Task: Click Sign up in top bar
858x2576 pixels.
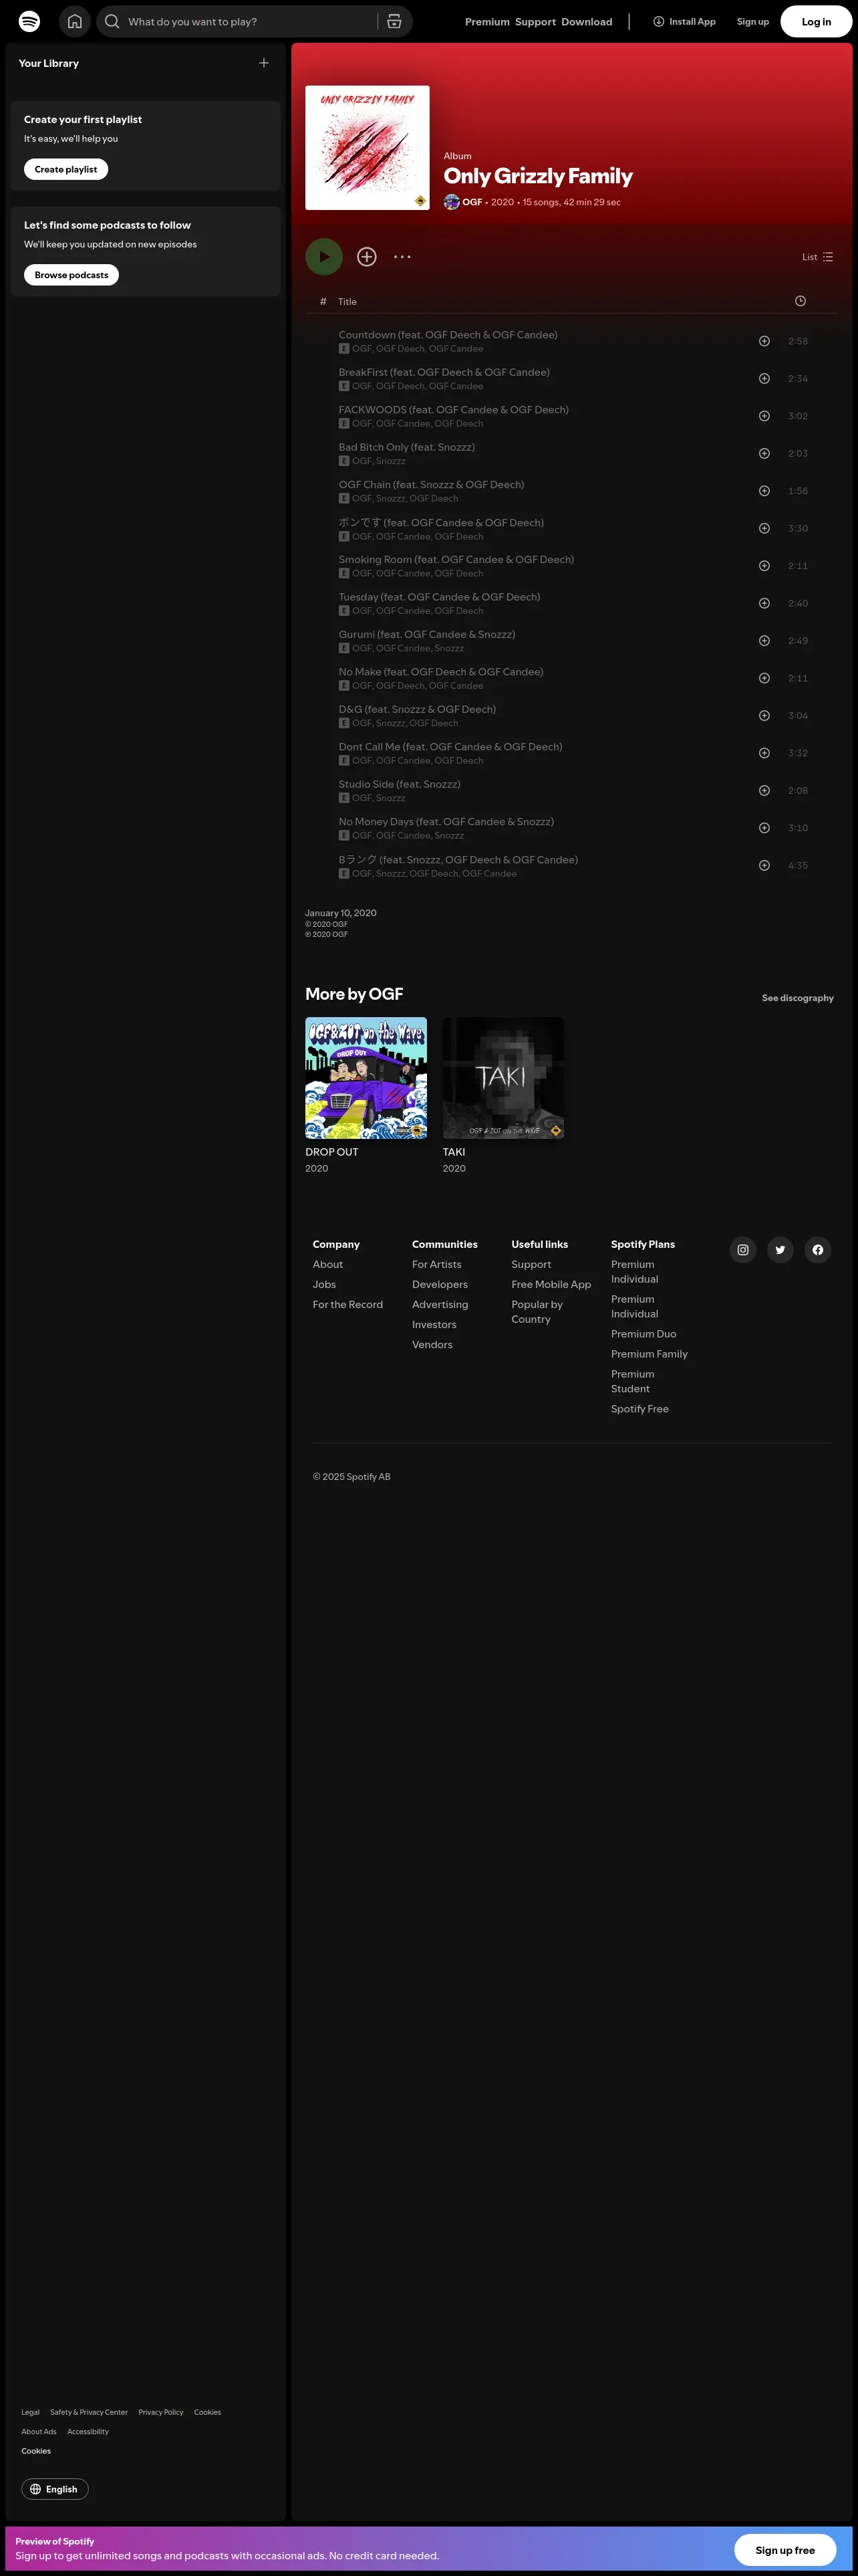Action: 753,22
